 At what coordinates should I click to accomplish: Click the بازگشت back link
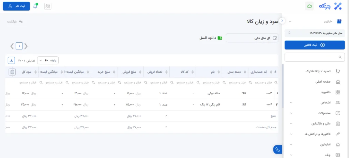click(x=15, y=21)
